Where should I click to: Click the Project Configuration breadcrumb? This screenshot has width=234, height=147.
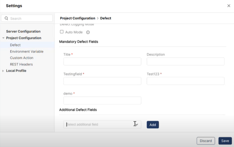click(77, 18)
